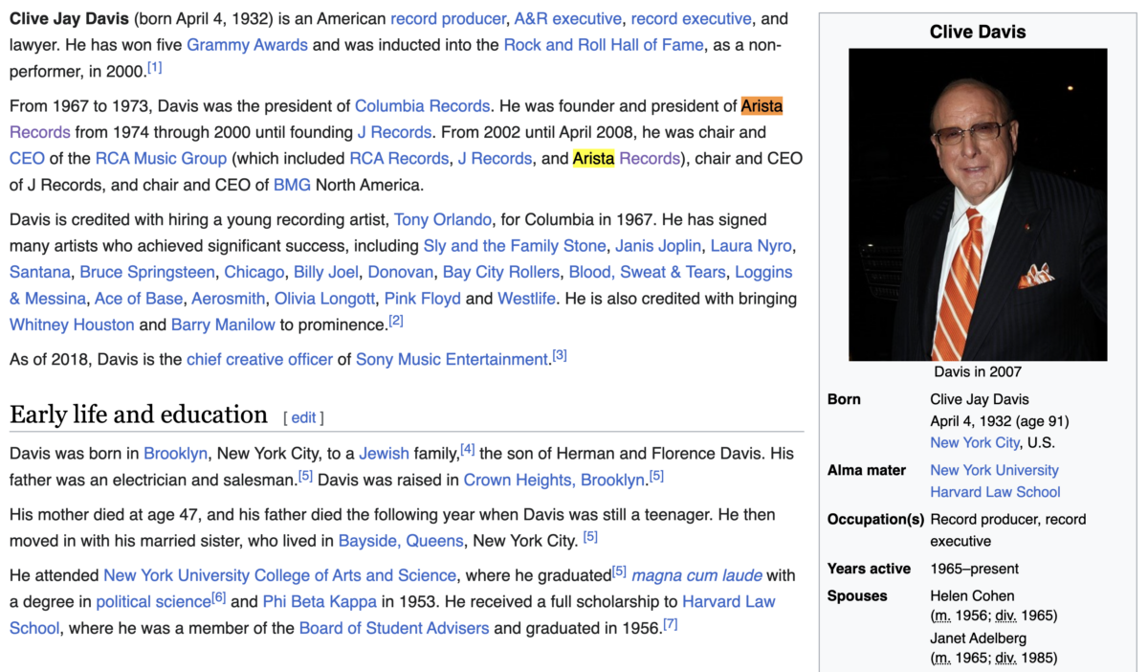Open Rock and Roll Hall of Fame link
Viewport: 1148px width, 672px height.
(x=604, y=44)
